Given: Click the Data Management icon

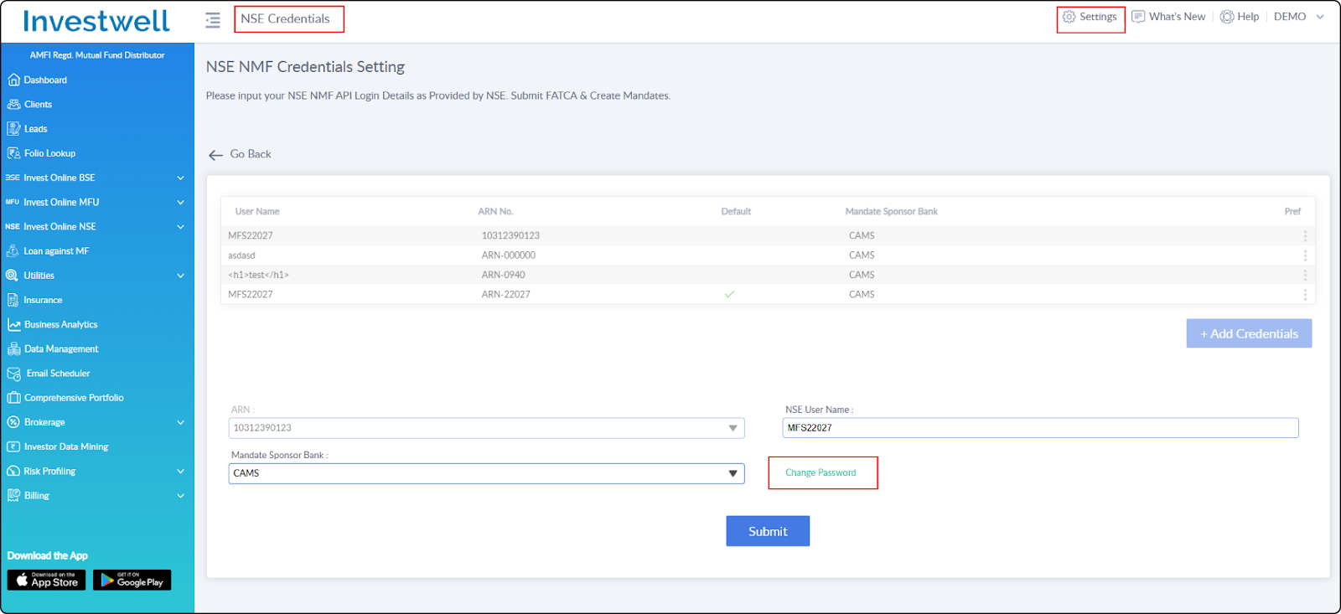Looking at the screenshot, I should pos(13,348).
